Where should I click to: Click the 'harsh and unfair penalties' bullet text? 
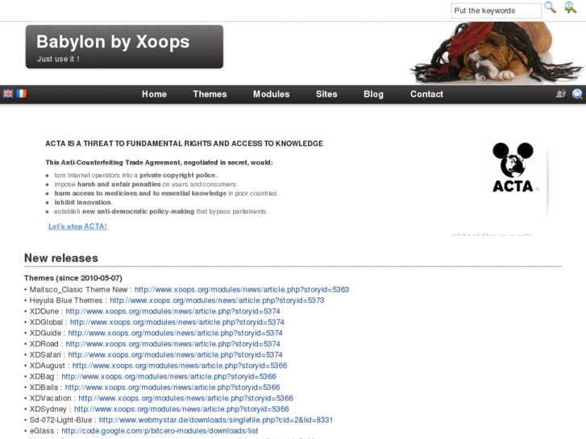pyautogui.click(x=118, y=184)
